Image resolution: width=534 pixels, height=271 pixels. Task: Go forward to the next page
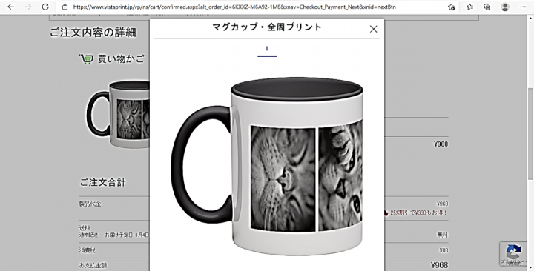pos(28,7)
